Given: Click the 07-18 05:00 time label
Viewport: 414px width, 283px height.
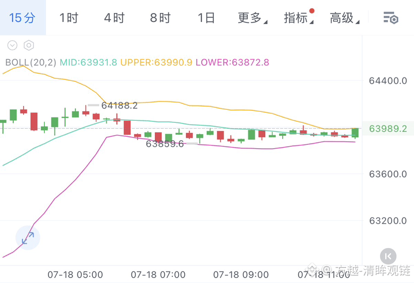Looking at the screenshot, I should point(75,275).
